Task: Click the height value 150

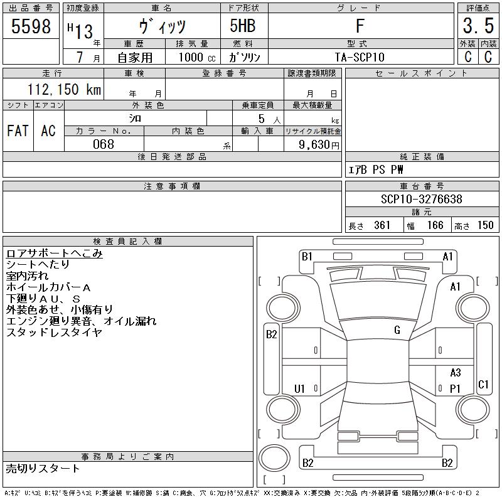Action: coord(485,225)
